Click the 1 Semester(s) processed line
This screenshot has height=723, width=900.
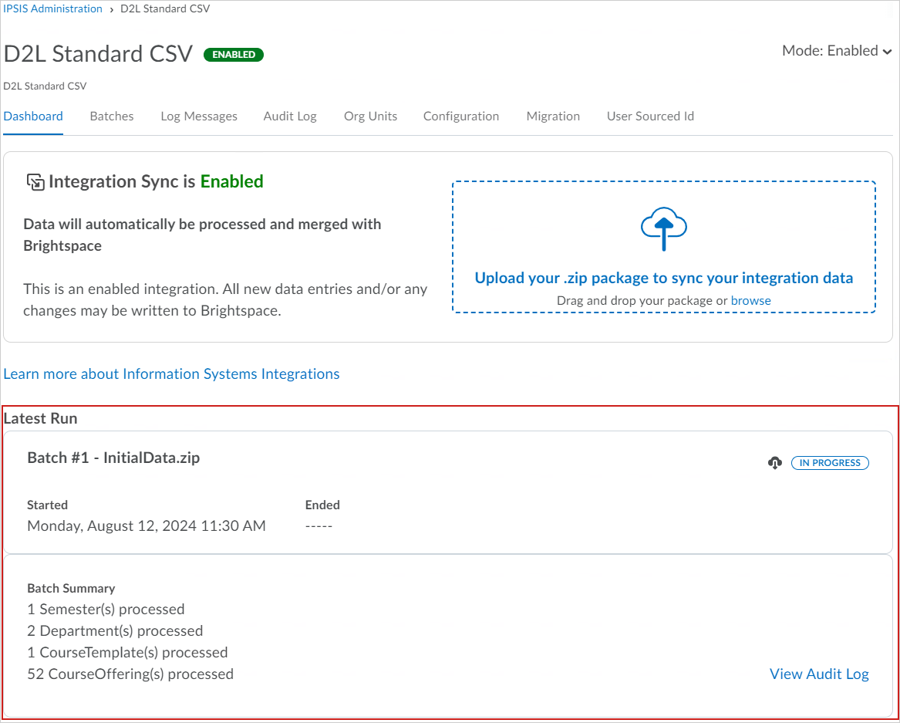(106, 609)
